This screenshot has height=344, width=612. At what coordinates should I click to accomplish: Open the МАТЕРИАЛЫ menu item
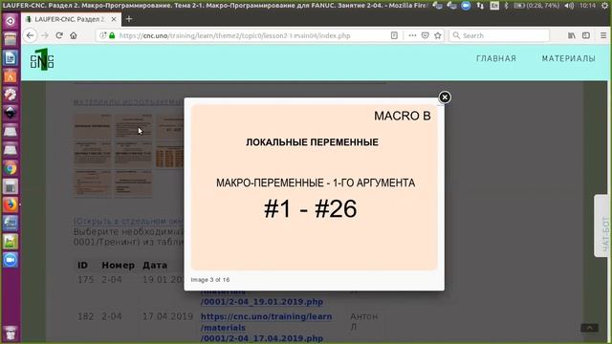coord(569,58)
